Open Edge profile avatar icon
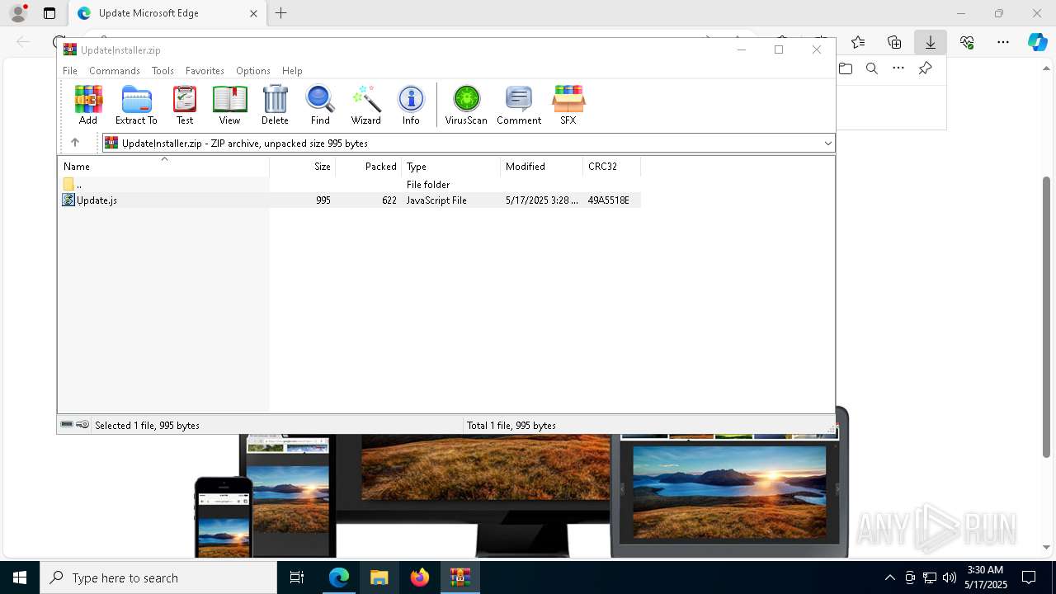Viewport: 1056px width, 594px height. (18, 13)
